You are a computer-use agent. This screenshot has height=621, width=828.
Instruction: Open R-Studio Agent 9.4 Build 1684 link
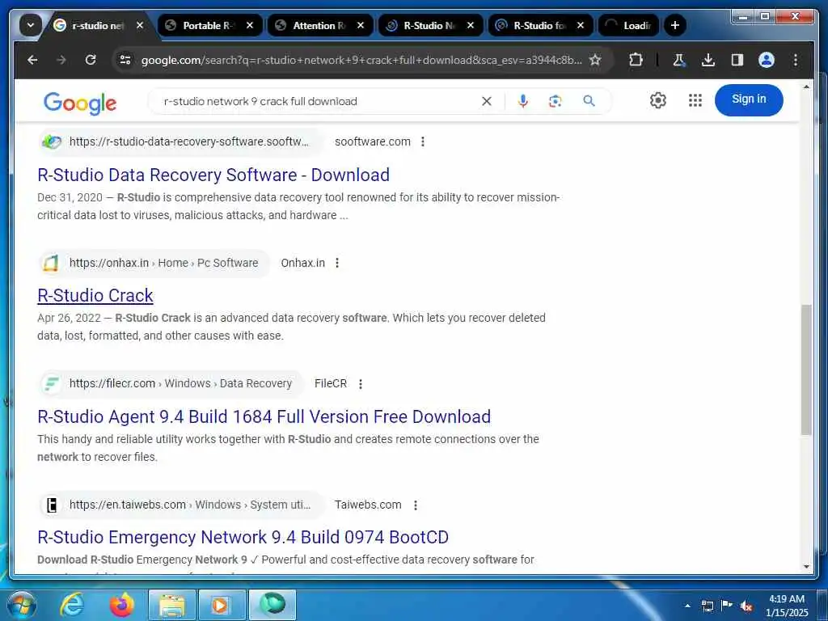tap(264, 416)
